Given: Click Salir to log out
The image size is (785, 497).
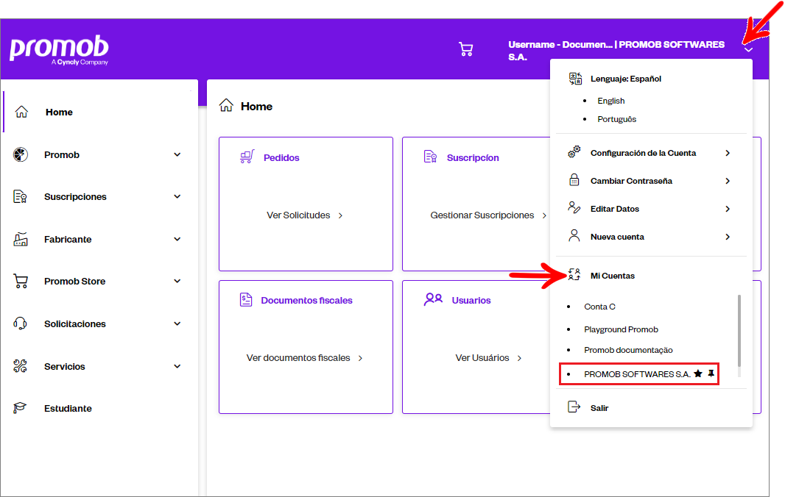Looking at the screenshot, I should (x=599, y=408).
